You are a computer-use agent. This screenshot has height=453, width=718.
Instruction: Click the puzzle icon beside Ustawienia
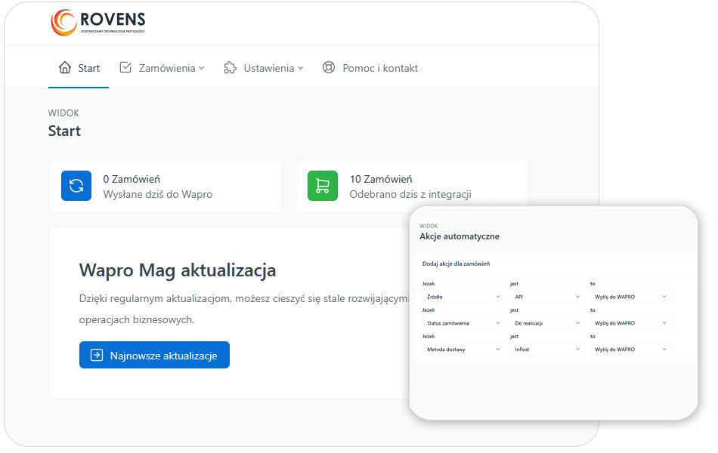pos(231,68)
